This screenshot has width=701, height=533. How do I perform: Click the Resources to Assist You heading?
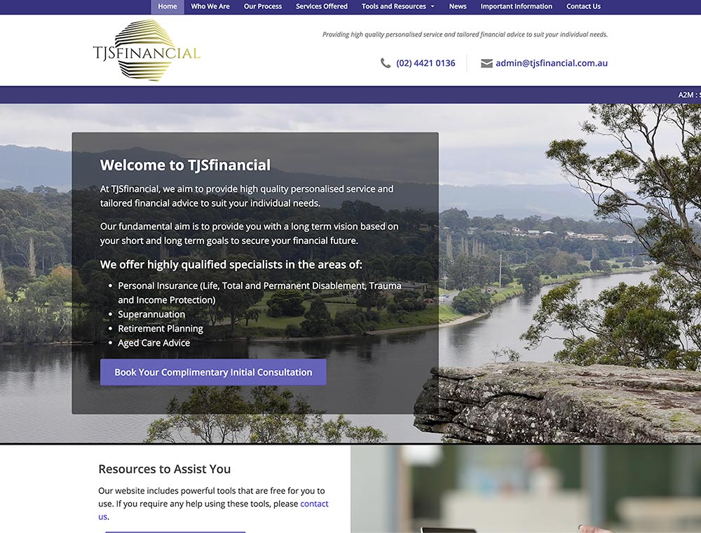click(165, 469)
